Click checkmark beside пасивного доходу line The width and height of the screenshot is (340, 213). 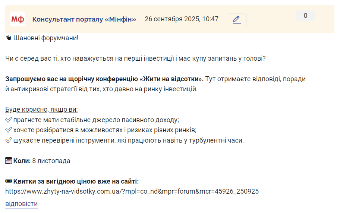(x=9, y=120)
